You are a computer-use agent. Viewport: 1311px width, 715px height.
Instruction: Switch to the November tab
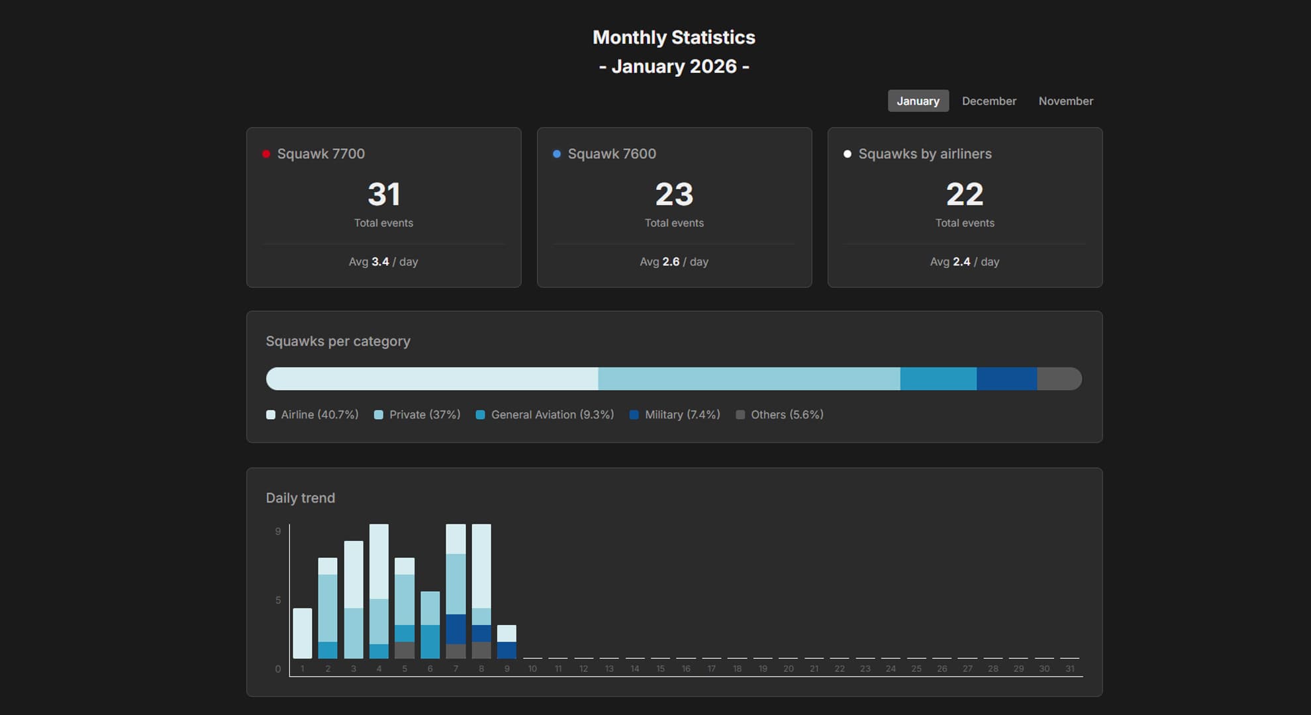(1065, 101)
